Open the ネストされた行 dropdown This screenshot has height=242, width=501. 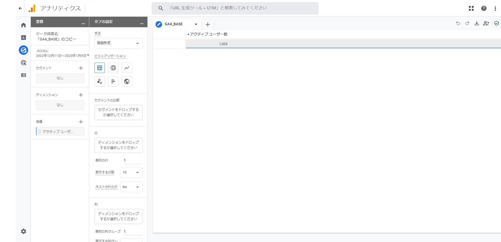click(131, 187)
